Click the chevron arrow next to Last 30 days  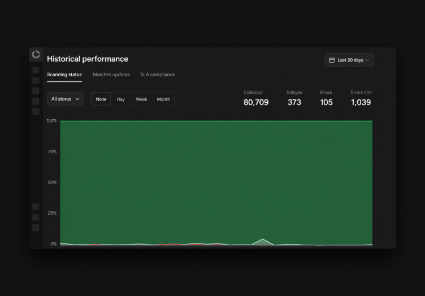[367, 60]
